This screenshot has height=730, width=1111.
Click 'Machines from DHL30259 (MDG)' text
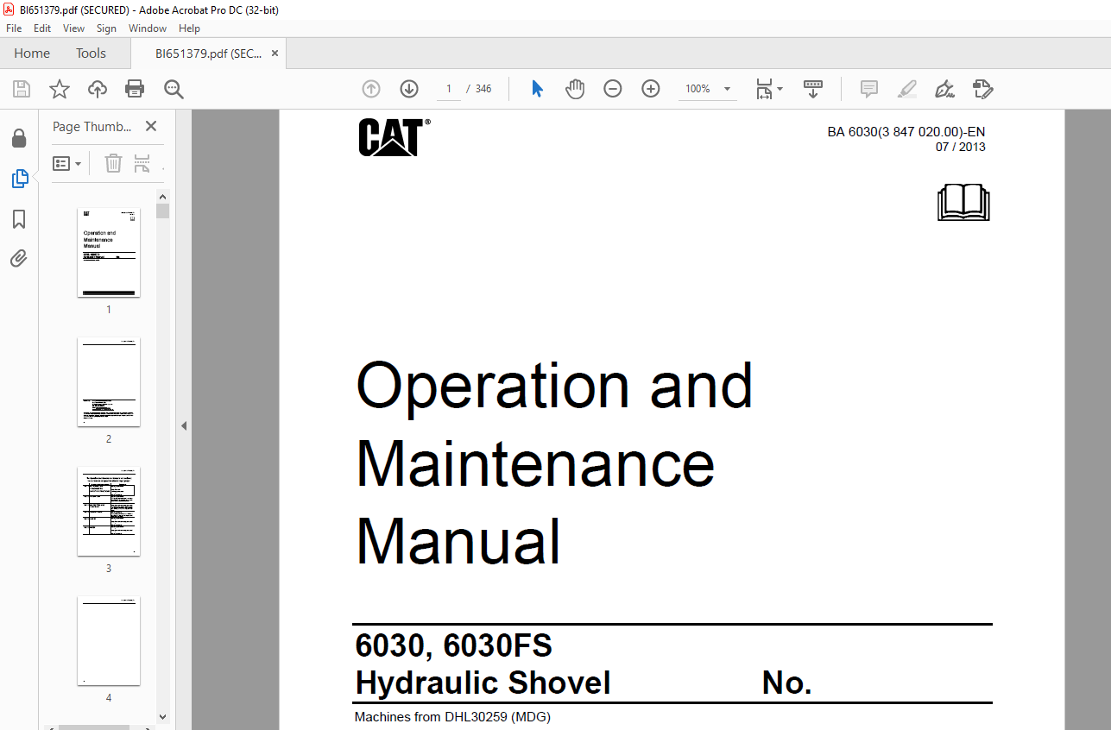452,717
